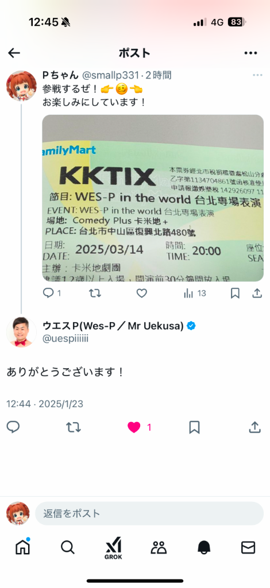Tap the back arrow icon
270x588 pixels.
(x=14, y=53)
